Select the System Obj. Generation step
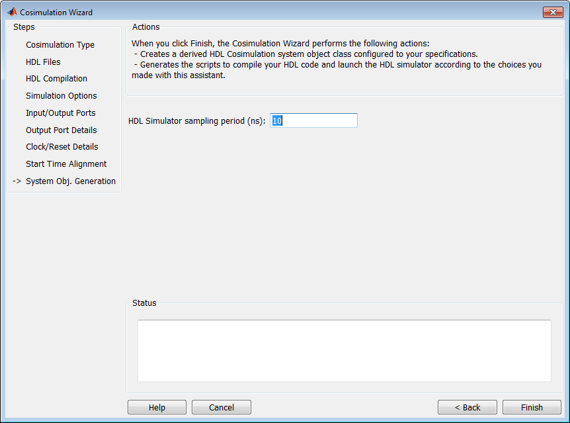 (71, 181)
